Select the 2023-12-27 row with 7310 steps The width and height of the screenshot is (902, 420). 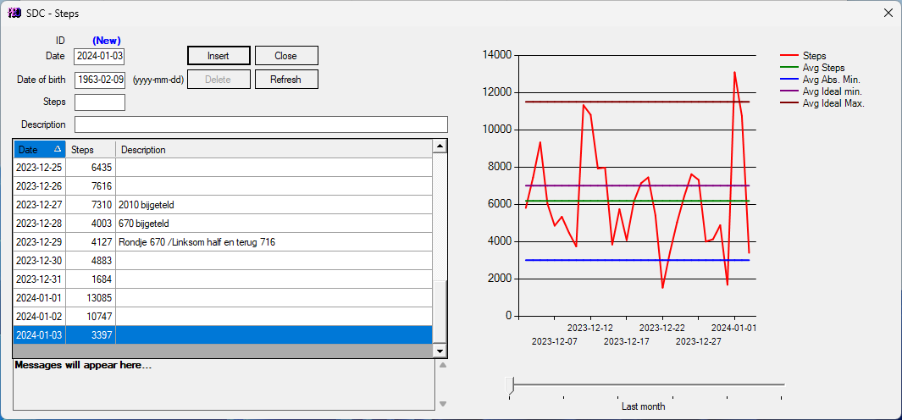tap(220, 205)
